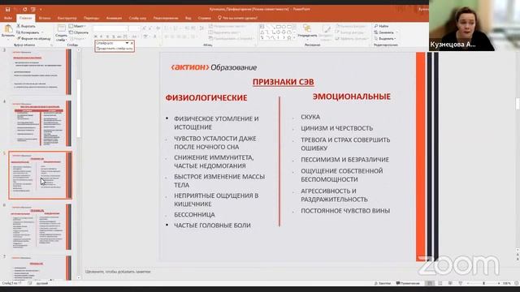Switch to the Рецензирование ribbon tab
This screenshot has height=292, width=520.
166,18
